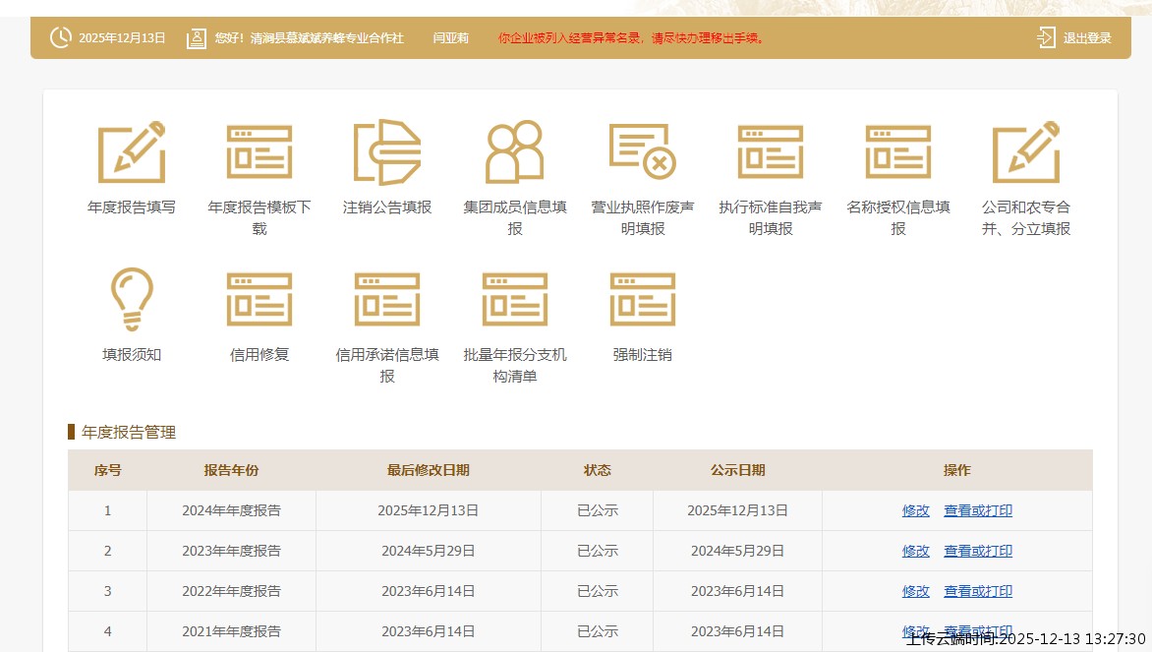Click the 强制注销 icon
The image size is (1152, 652).
point(643,299)
